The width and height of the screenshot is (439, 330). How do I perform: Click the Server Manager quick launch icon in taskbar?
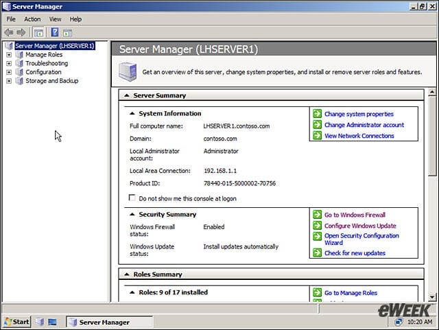pos(40,322)
